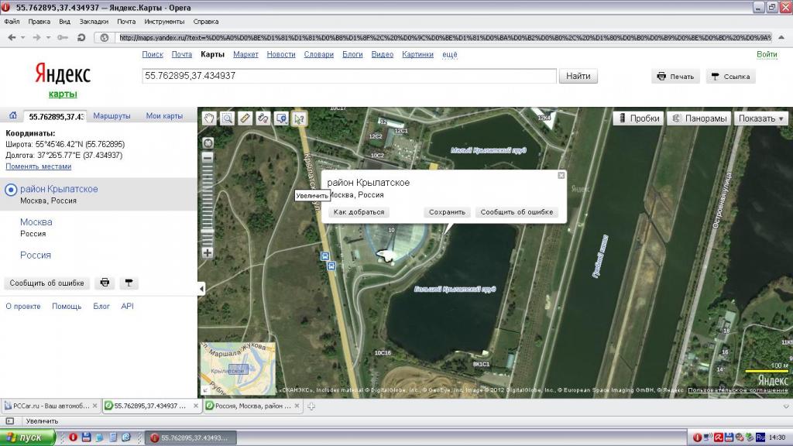Click the map info pointer tool
Image resolution: width=793 pixels, height=446 pixels.
click(x=299, y=118)
